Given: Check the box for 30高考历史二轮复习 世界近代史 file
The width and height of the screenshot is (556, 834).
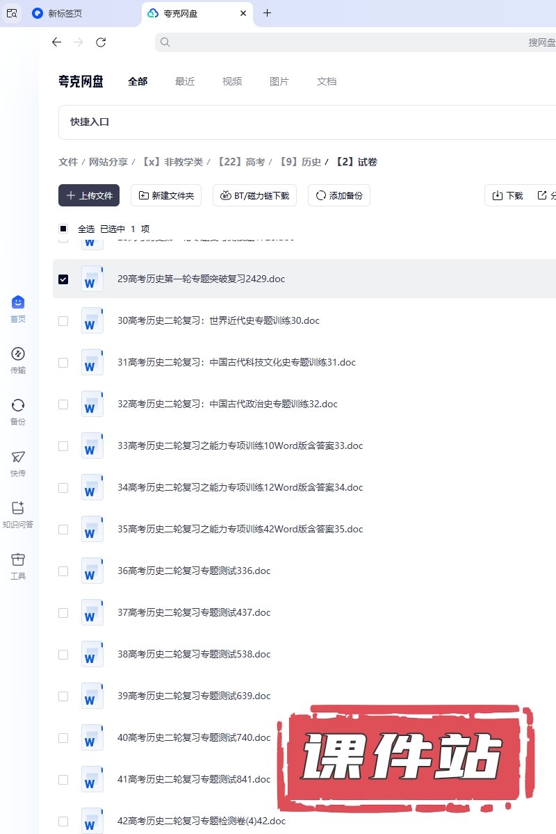Looking at the screenshot, I should (63, 321).
